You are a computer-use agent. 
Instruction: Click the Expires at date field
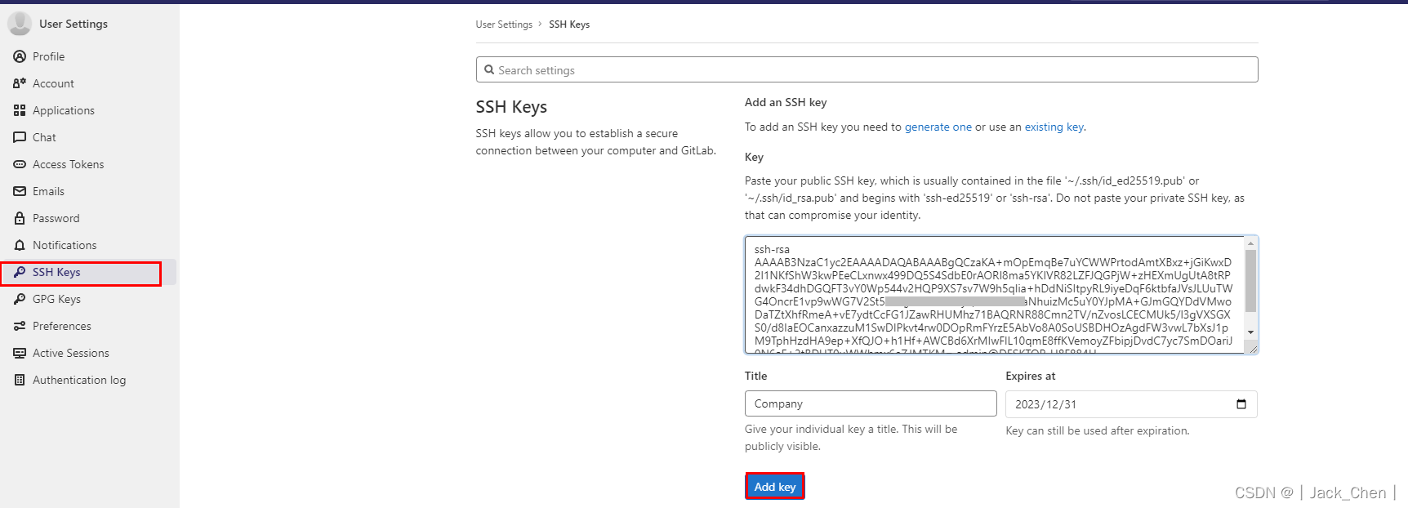tap(1131, 404)
